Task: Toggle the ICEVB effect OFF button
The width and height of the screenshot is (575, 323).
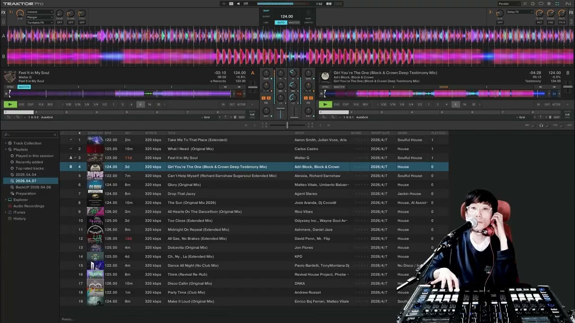Action: point(59,22)
